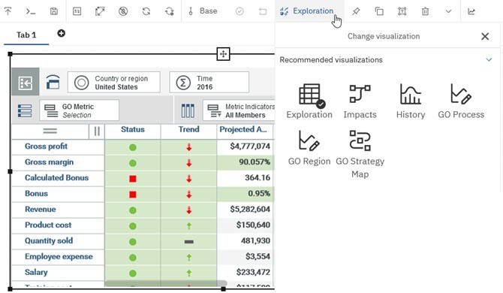Choose the History visualization
Viewport: 503px width, 293px height.
tap(411, 101)
